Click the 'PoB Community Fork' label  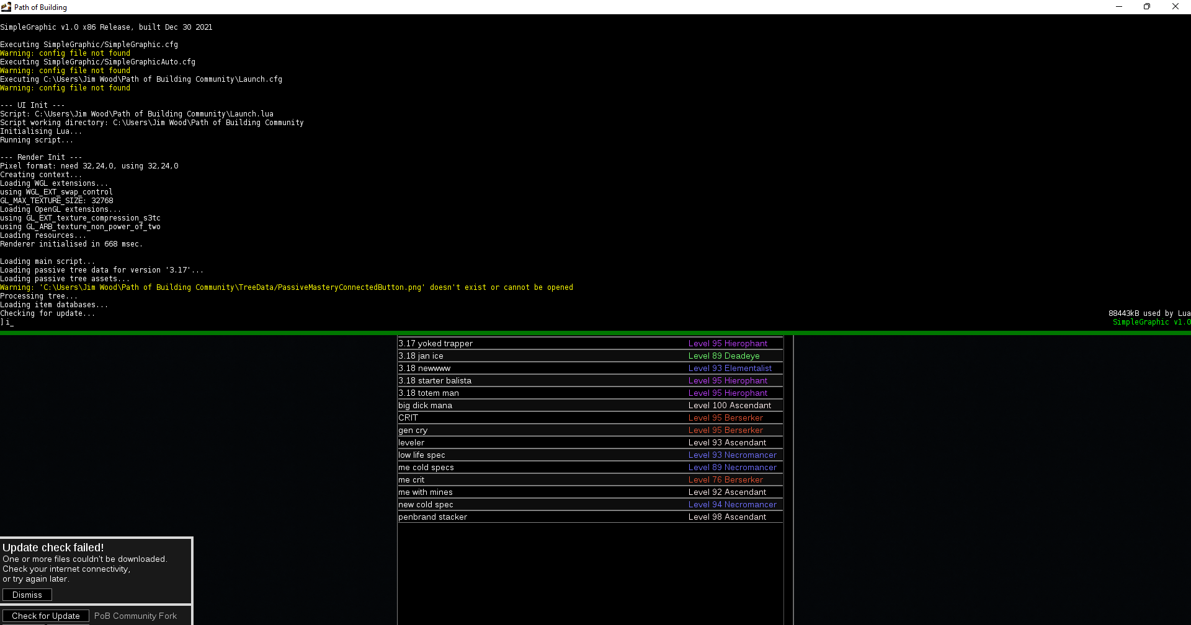point(135,616)
